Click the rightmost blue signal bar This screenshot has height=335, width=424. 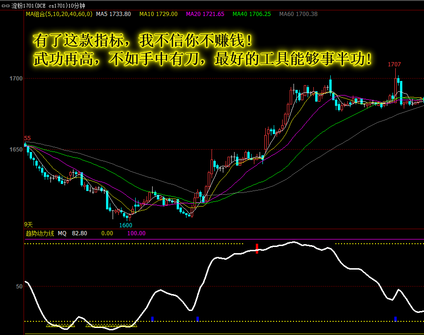tap(395, 319)
